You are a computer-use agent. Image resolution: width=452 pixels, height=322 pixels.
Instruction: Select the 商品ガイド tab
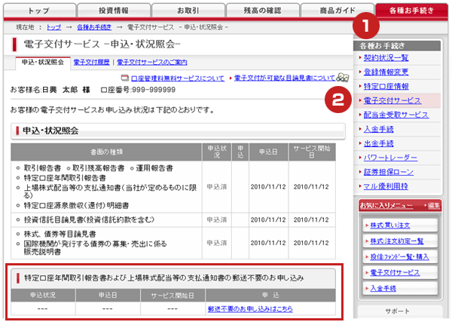(x=337, y=11)
